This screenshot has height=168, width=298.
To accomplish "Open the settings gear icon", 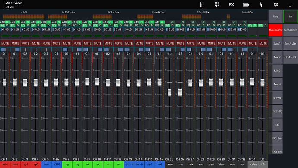I will pyautogui.click(x=276, y=5).
